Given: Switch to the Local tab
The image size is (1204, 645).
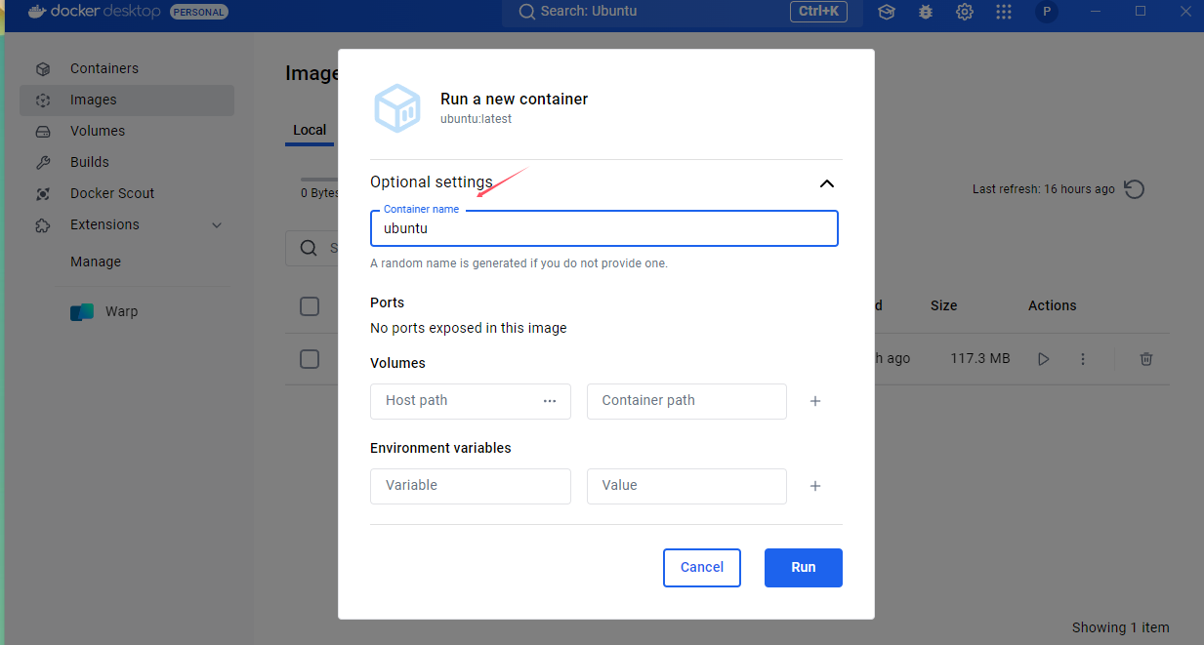Looking at the screenshot, I should click(310, 131).
